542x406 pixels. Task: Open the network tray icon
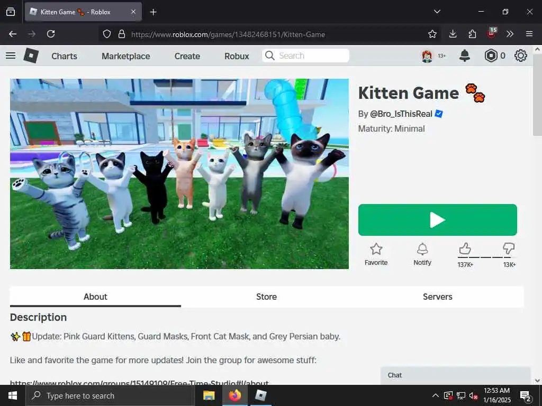461,395
